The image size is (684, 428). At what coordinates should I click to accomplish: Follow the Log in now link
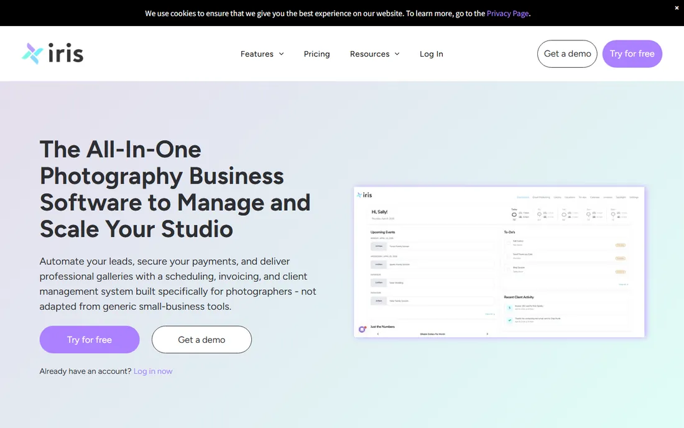click(x=153, y=371)
